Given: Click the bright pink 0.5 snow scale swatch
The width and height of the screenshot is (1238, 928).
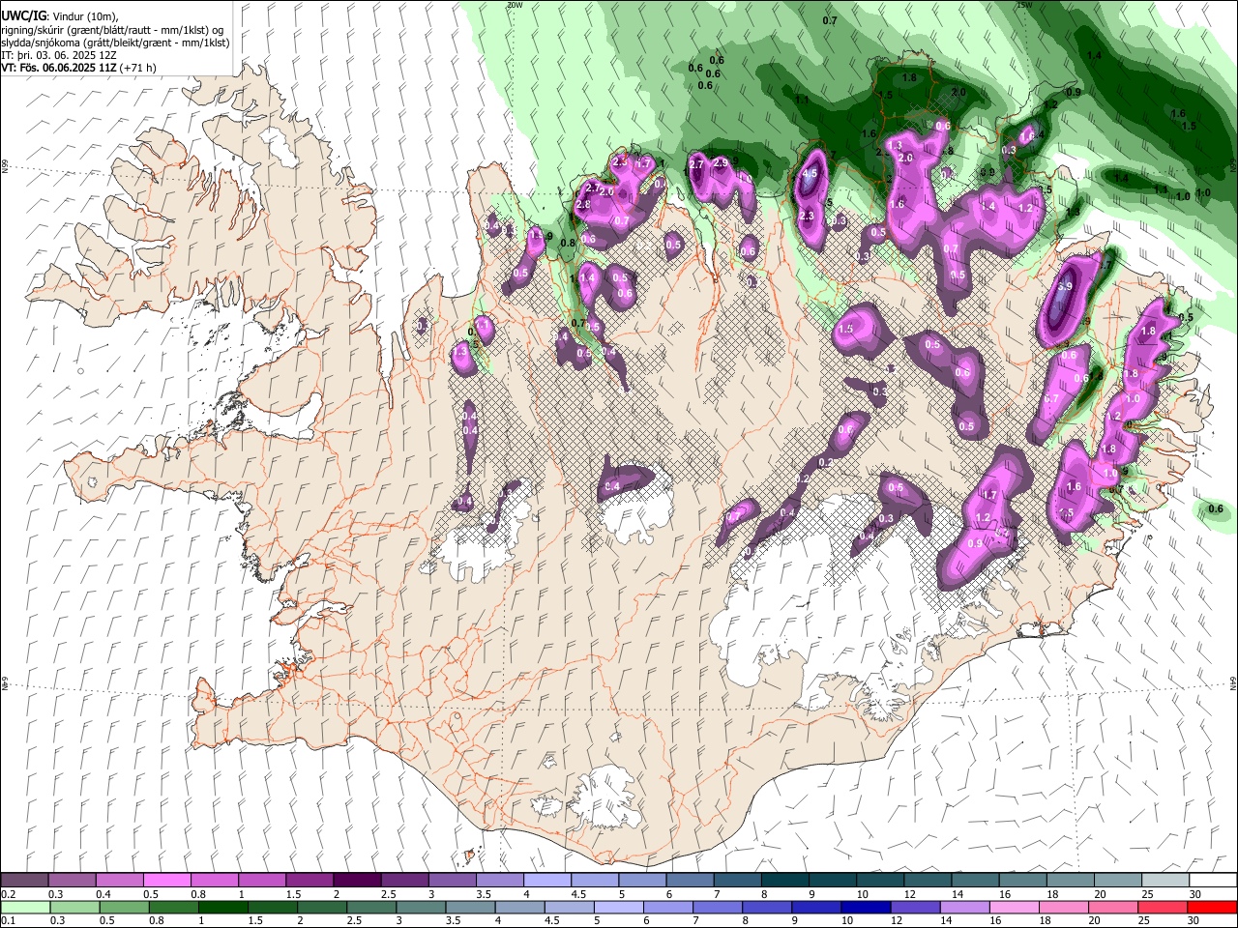Looking at the screenshot, I should [x=166, y=880].
